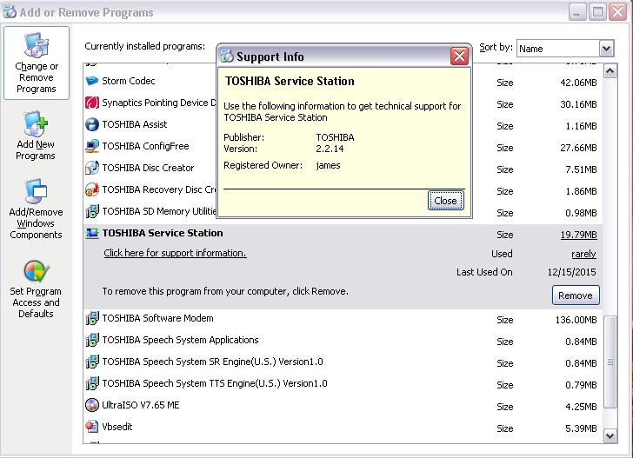Open the support information link
The height and width of the screenshot is (458, 633).
[175, 254]
